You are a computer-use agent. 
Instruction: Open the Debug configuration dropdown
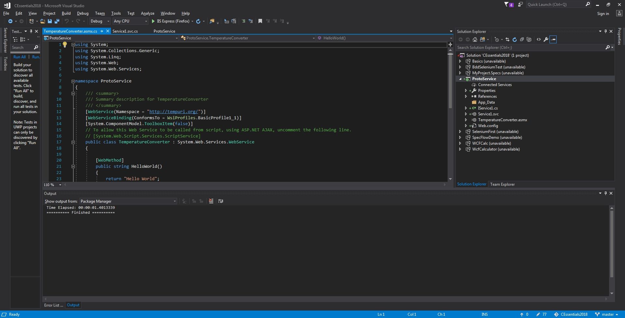(x=100, y=21)
